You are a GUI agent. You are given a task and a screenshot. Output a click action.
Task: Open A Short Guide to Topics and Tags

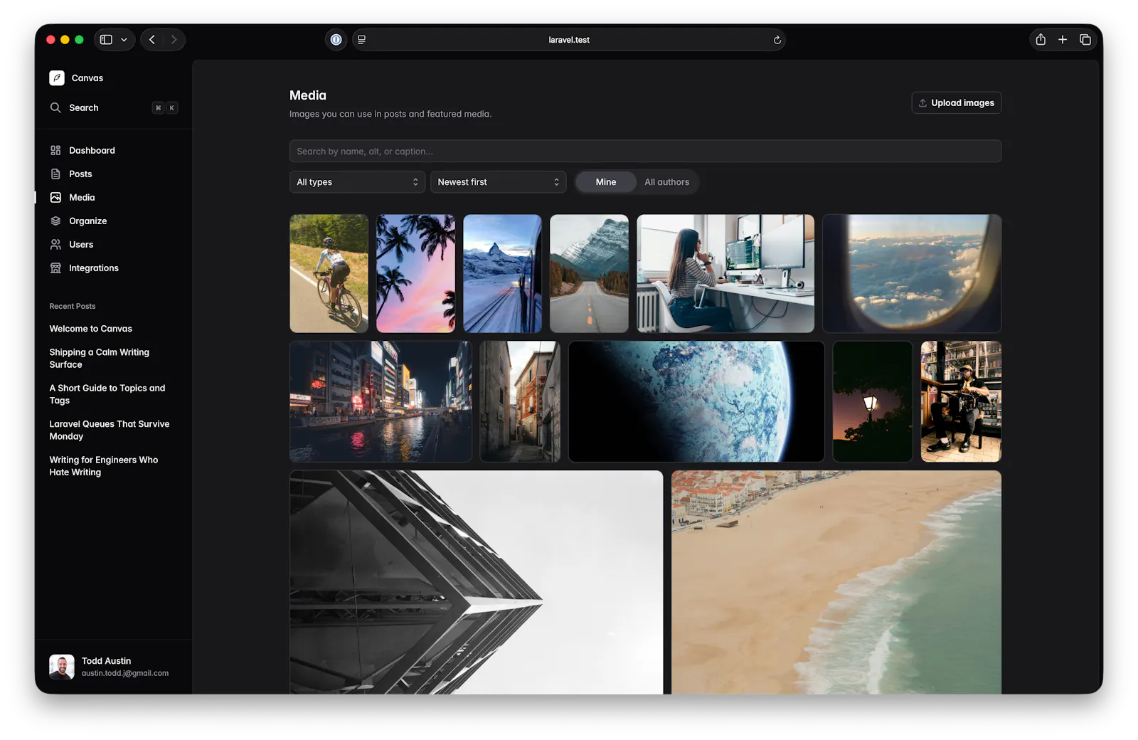(x=107, y=394)
